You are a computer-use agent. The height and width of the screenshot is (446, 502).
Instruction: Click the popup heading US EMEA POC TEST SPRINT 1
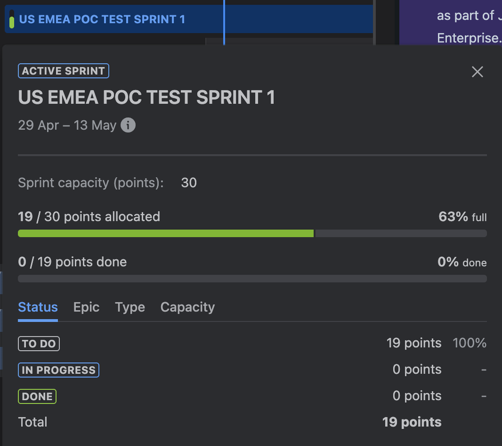tap(146, 98)
